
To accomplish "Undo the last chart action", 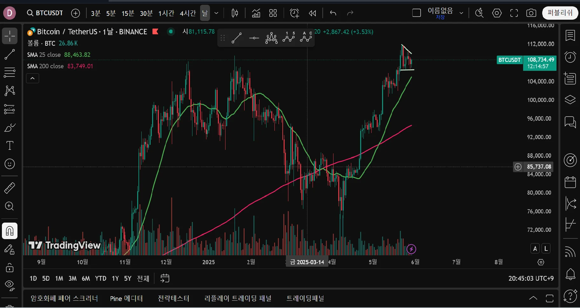I will (333, 13).
